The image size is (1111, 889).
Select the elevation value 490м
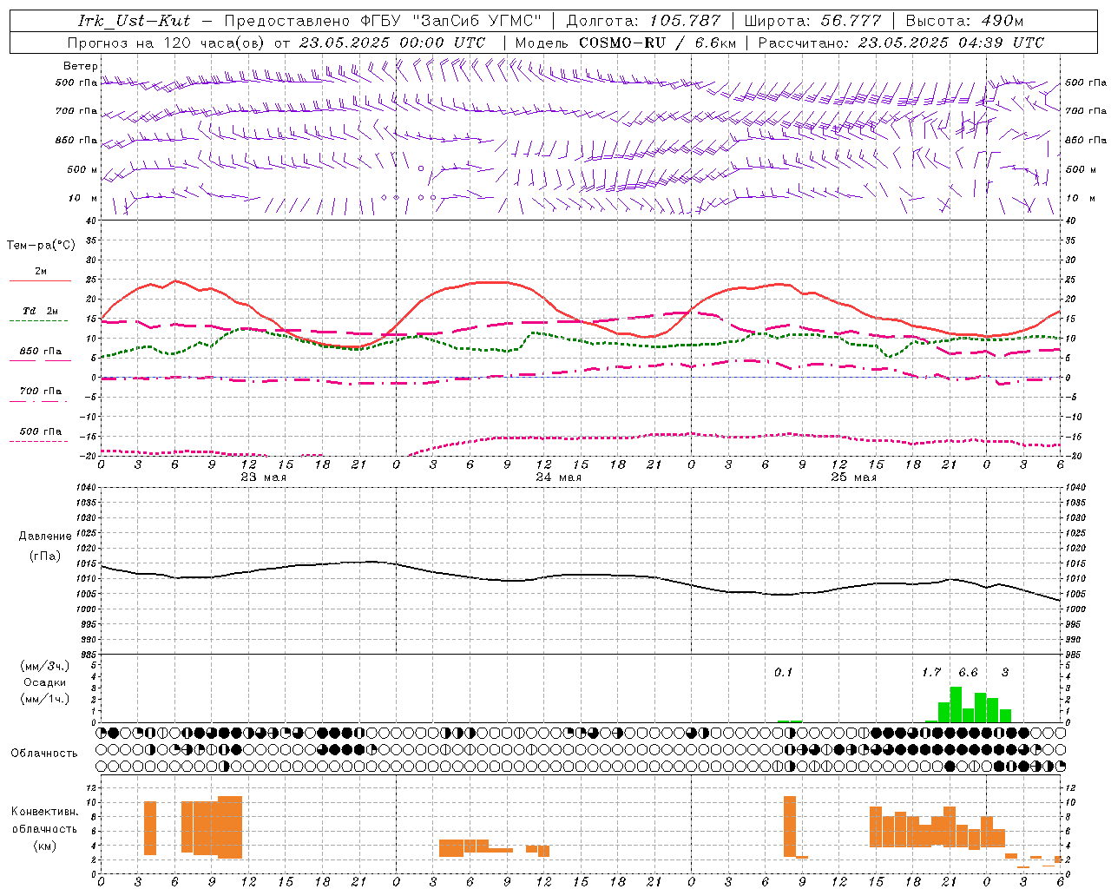(x=1003, y=21)
